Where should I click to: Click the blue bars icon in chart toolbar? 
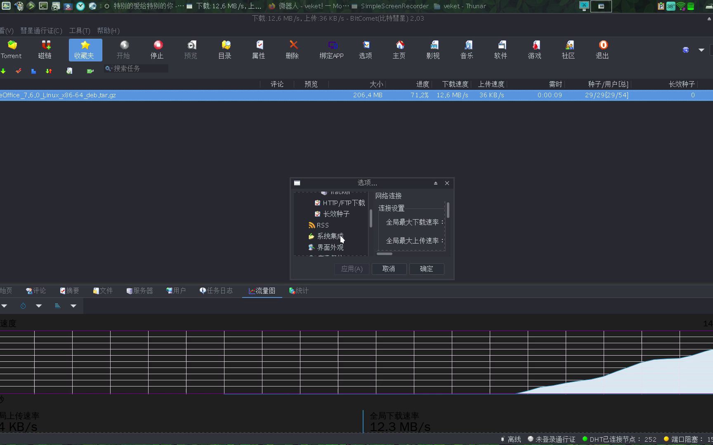(58, 306)
